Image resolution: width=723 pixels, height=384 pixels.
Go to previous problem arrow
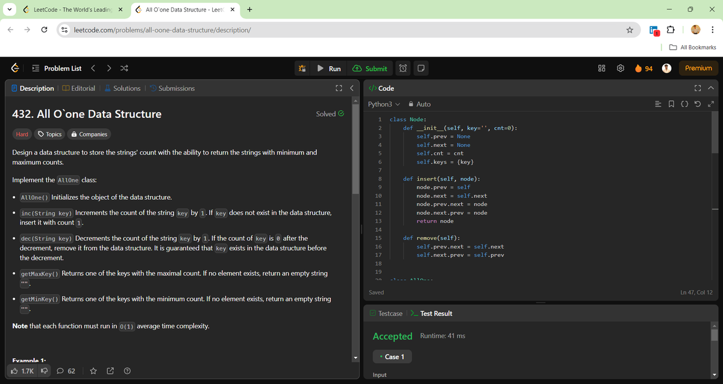click(93, 69)
